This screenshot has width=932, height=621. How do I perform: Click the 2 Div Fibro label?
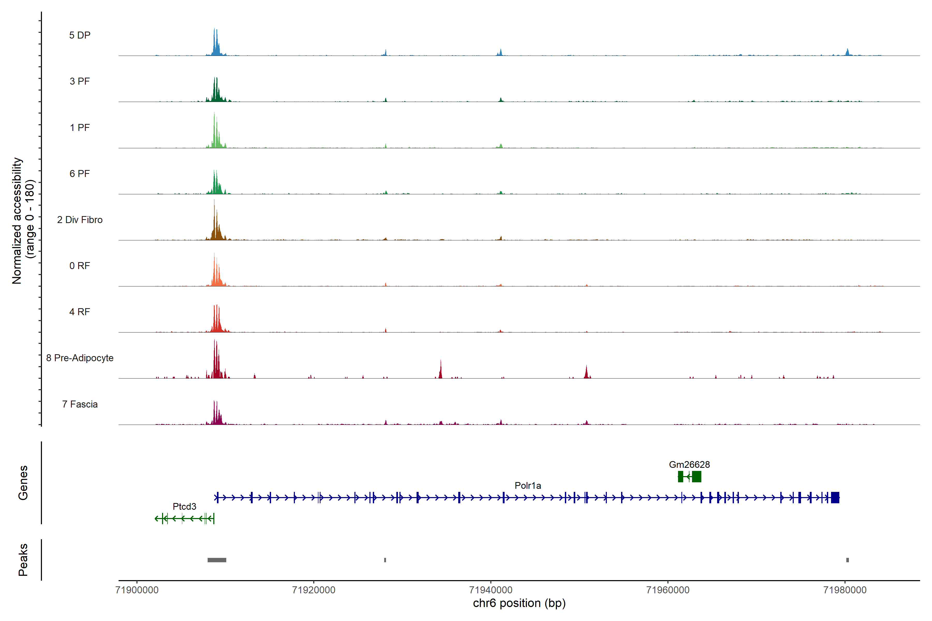pyautogui.click(x=80, y=219)
